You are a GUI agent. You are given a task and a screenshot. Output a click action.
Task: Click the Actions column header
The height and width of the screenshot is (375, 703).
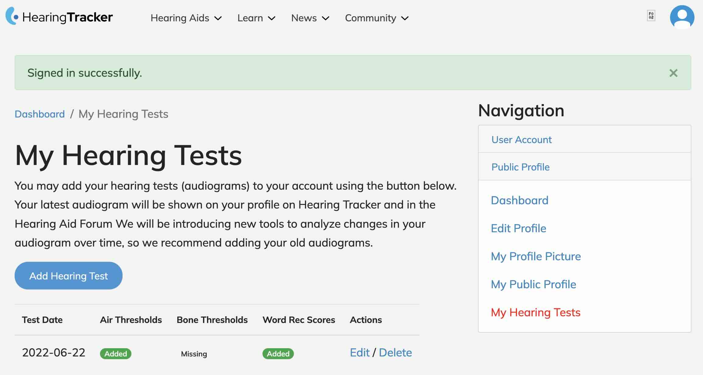click(x=366, y=320)
